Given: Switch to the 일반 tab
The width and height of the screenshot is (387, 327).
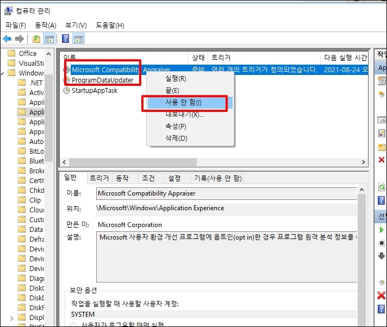Looking at the screenshot, I should (73, 178).
